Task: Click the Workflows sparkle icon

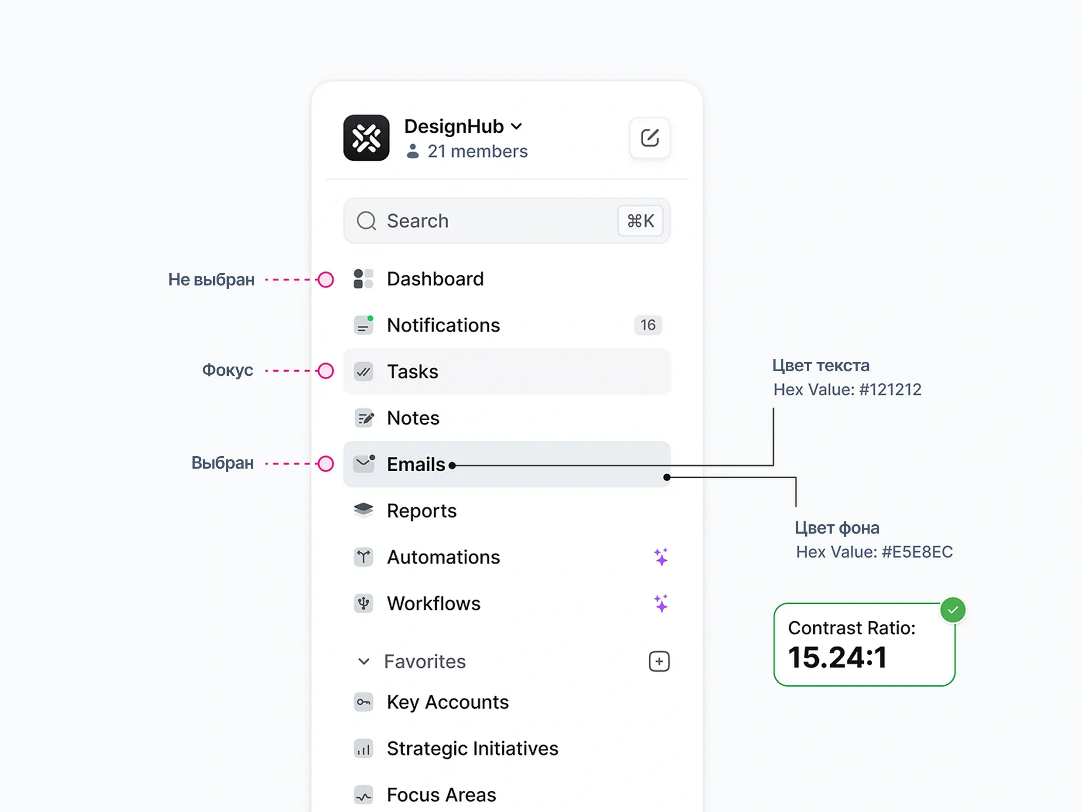Action: [x=661, y=604]
